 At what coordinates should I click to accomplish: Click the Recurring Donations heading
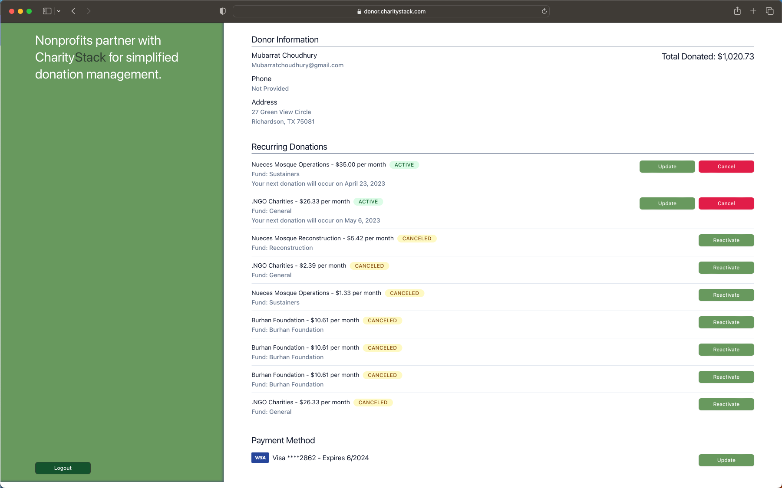(290, 147)
